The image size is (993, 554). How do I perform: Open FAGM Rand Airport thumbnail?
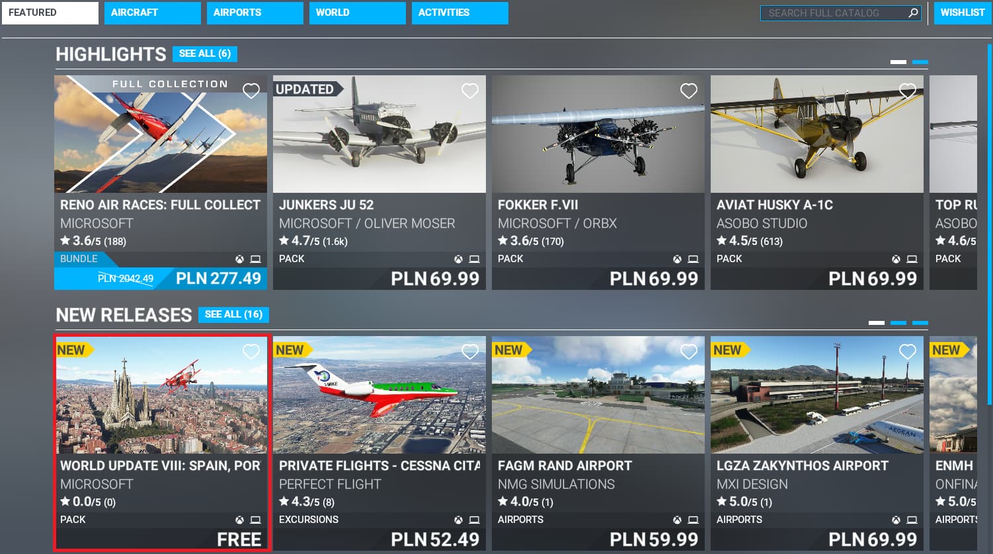coord(598,395)
